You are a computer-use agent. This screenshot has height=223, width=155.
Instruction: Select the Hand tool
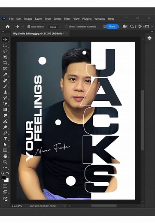pyautogui.click(x=5, y=156)
